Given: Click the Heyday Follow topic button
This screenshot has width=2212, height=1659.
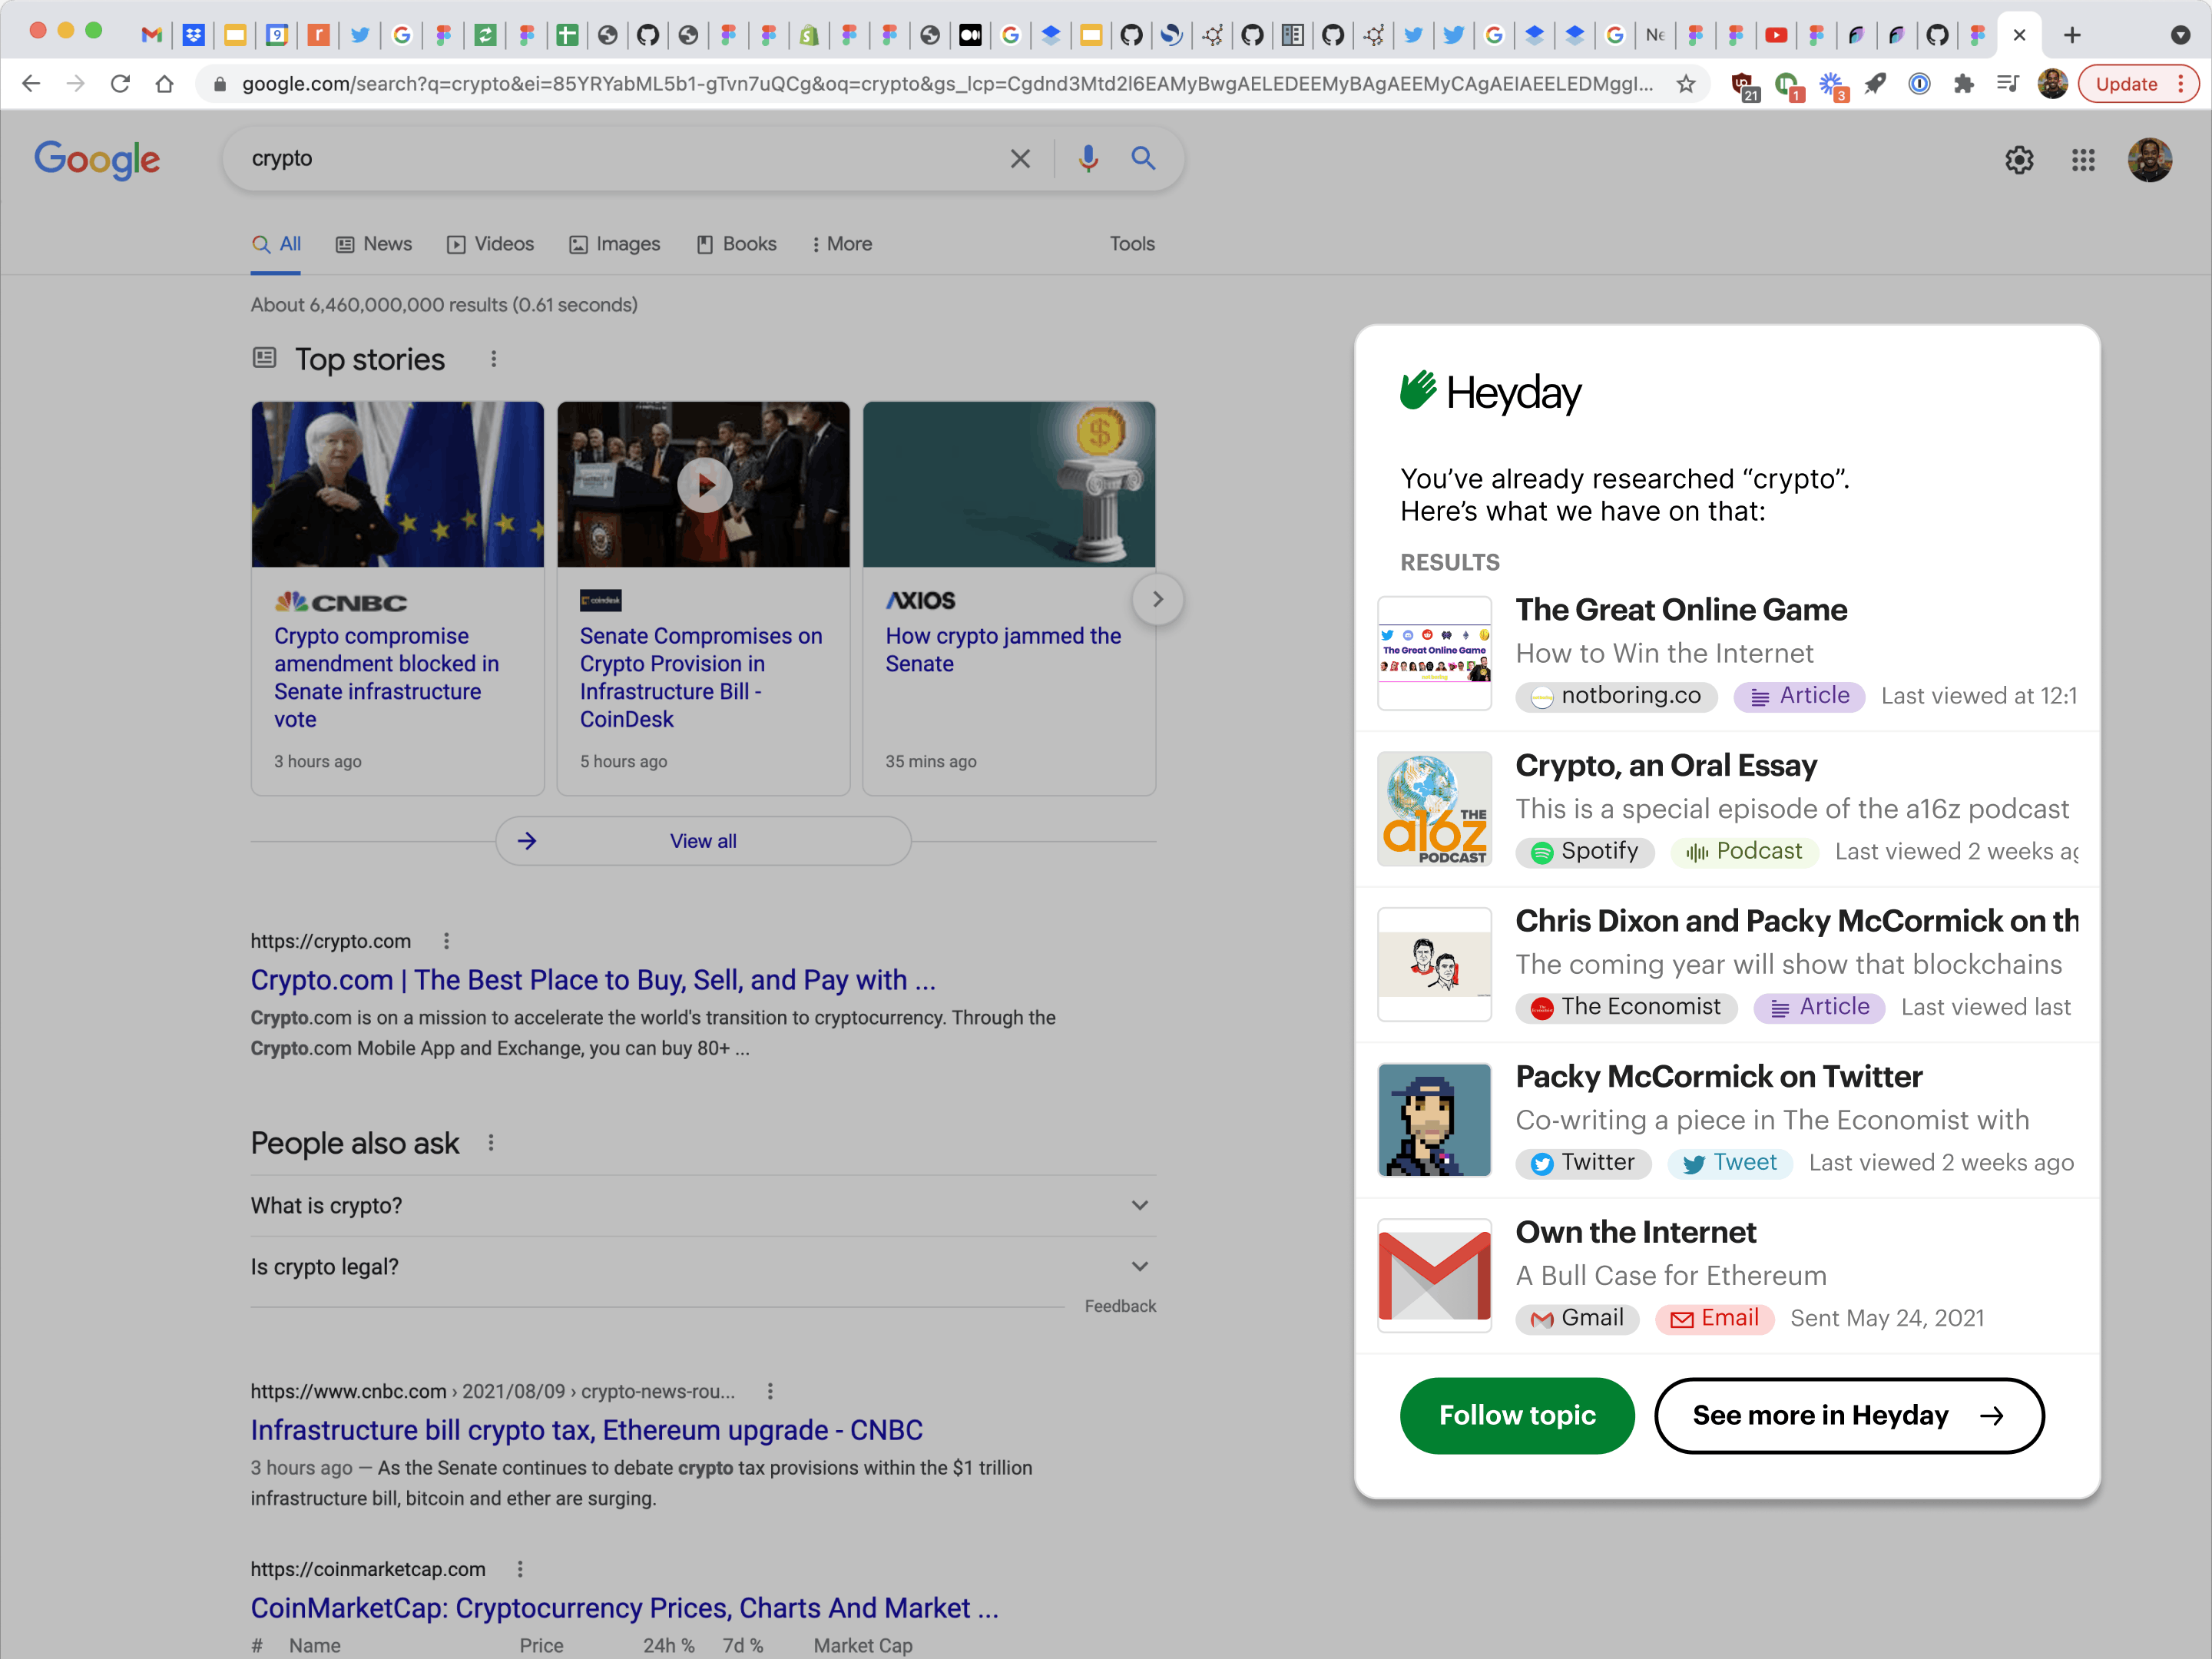Looking at the screenshot, I should [x=1515, y=1415].
